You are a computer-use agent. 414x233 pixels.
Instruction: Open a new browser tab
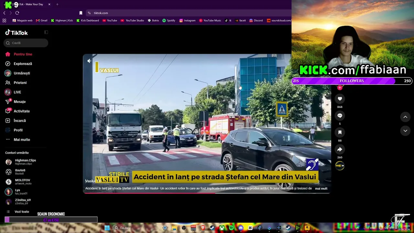(x=57, y=4)
